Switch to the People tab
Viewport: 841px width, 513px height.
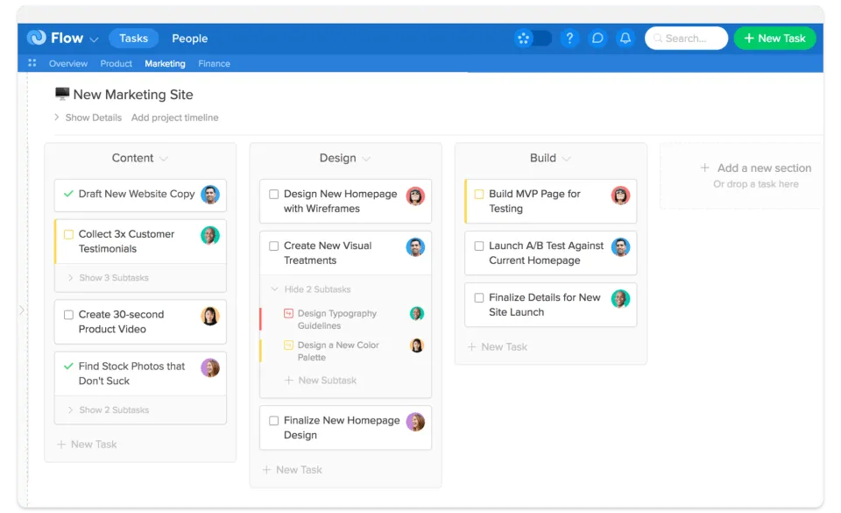(189, 38)
